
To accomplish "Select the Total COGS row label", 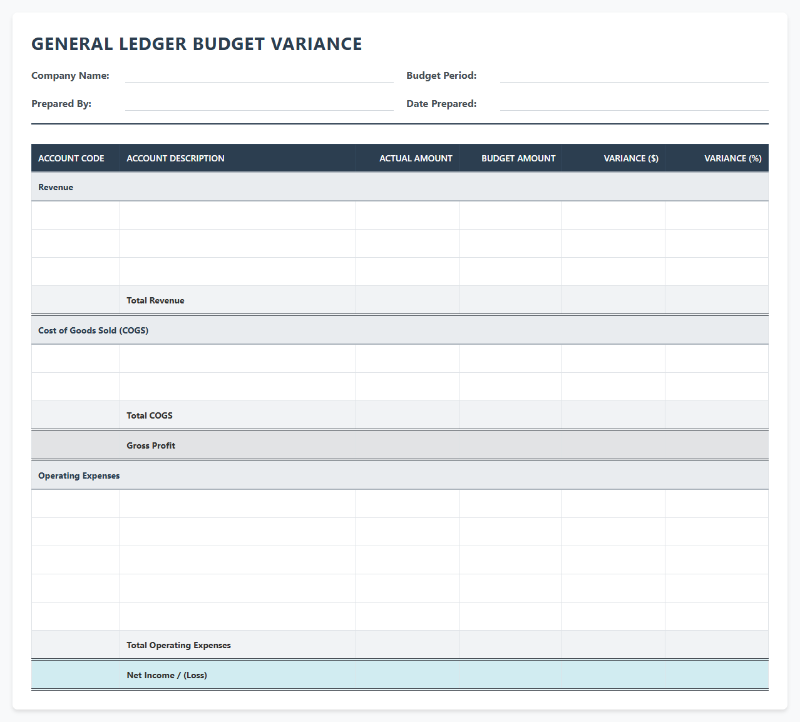I will (x=150, y=415).
